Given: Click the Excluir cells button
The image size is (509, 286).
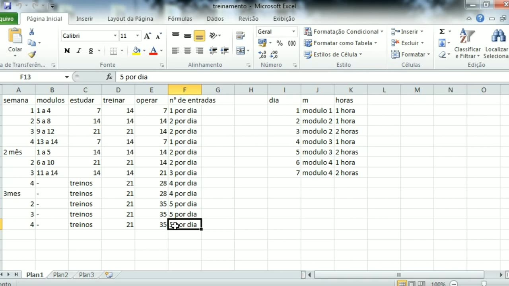Looking at the screenshot, I should pos(408,43).
